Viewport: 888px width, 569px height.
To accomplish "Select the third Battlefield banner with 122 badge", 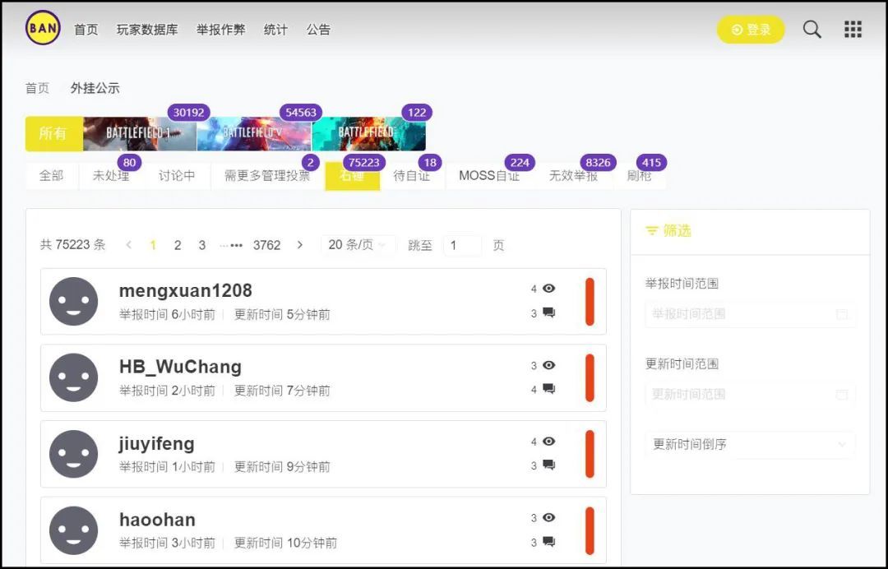I will pos(368,133).
